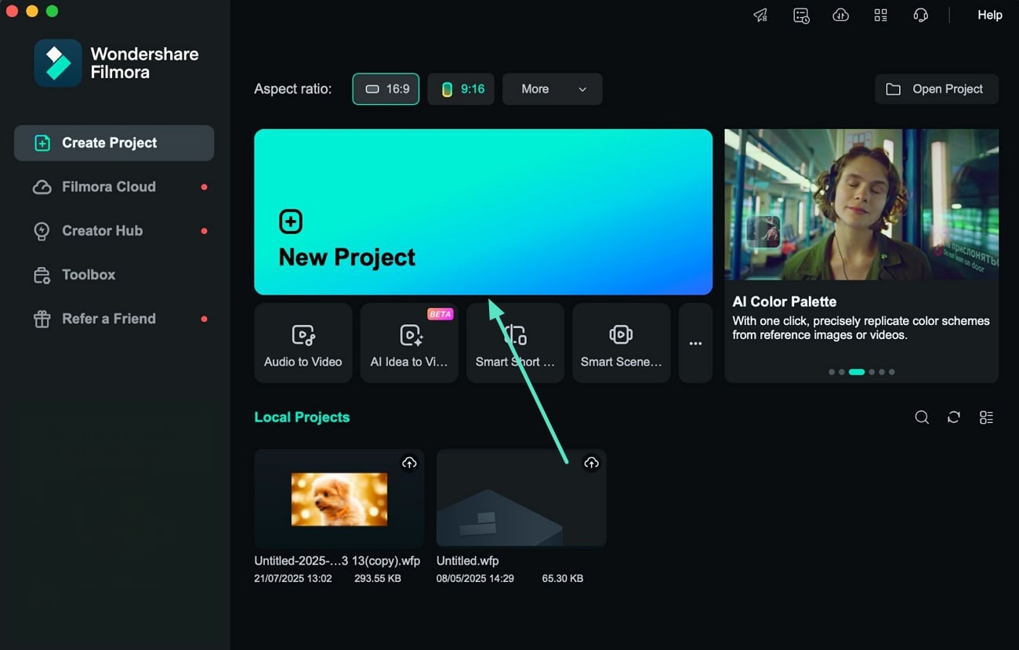Refresh the local projects list
Screen dimensions: 1019x650
(954, 417)
